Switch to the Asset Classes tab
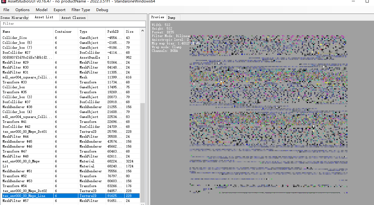Viewport: 374px width, 205px height. pos(73,18)
